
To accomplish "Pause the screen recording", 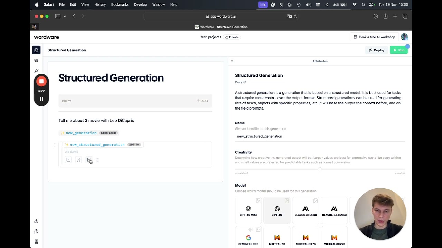I will (x=41, y=99).
